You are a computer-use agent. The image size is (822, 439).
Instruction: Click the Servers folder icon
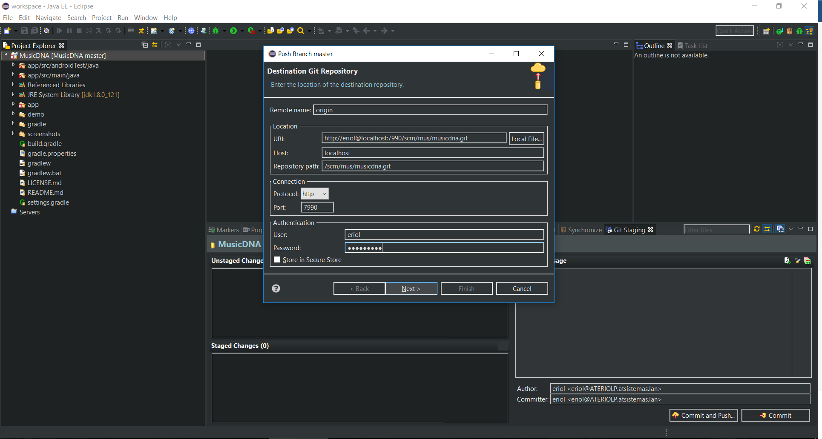pyautogui.click(x=14, y=211)
